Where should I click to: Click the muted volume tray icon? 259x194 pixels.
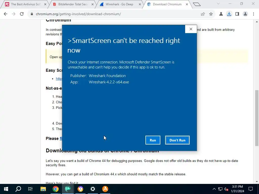(226, 189)
